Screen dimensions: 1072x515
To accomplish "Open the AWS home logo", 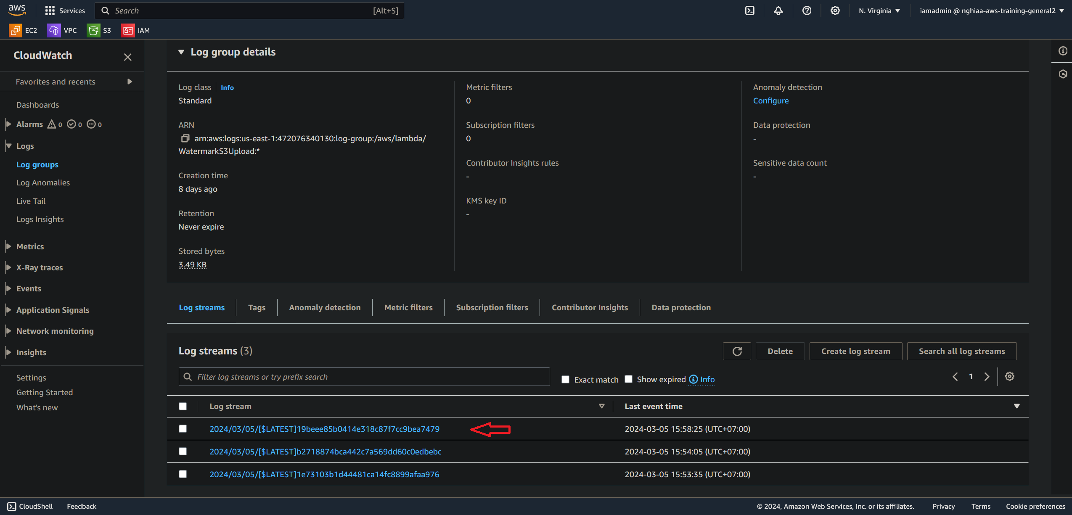I will click(x=17, y=10).
